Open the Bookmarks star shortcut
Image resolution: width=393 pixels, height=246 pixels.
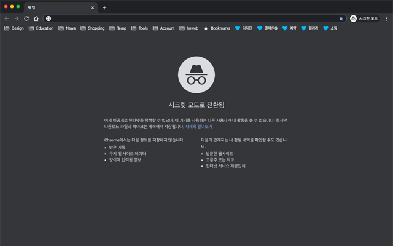(217, 28)
